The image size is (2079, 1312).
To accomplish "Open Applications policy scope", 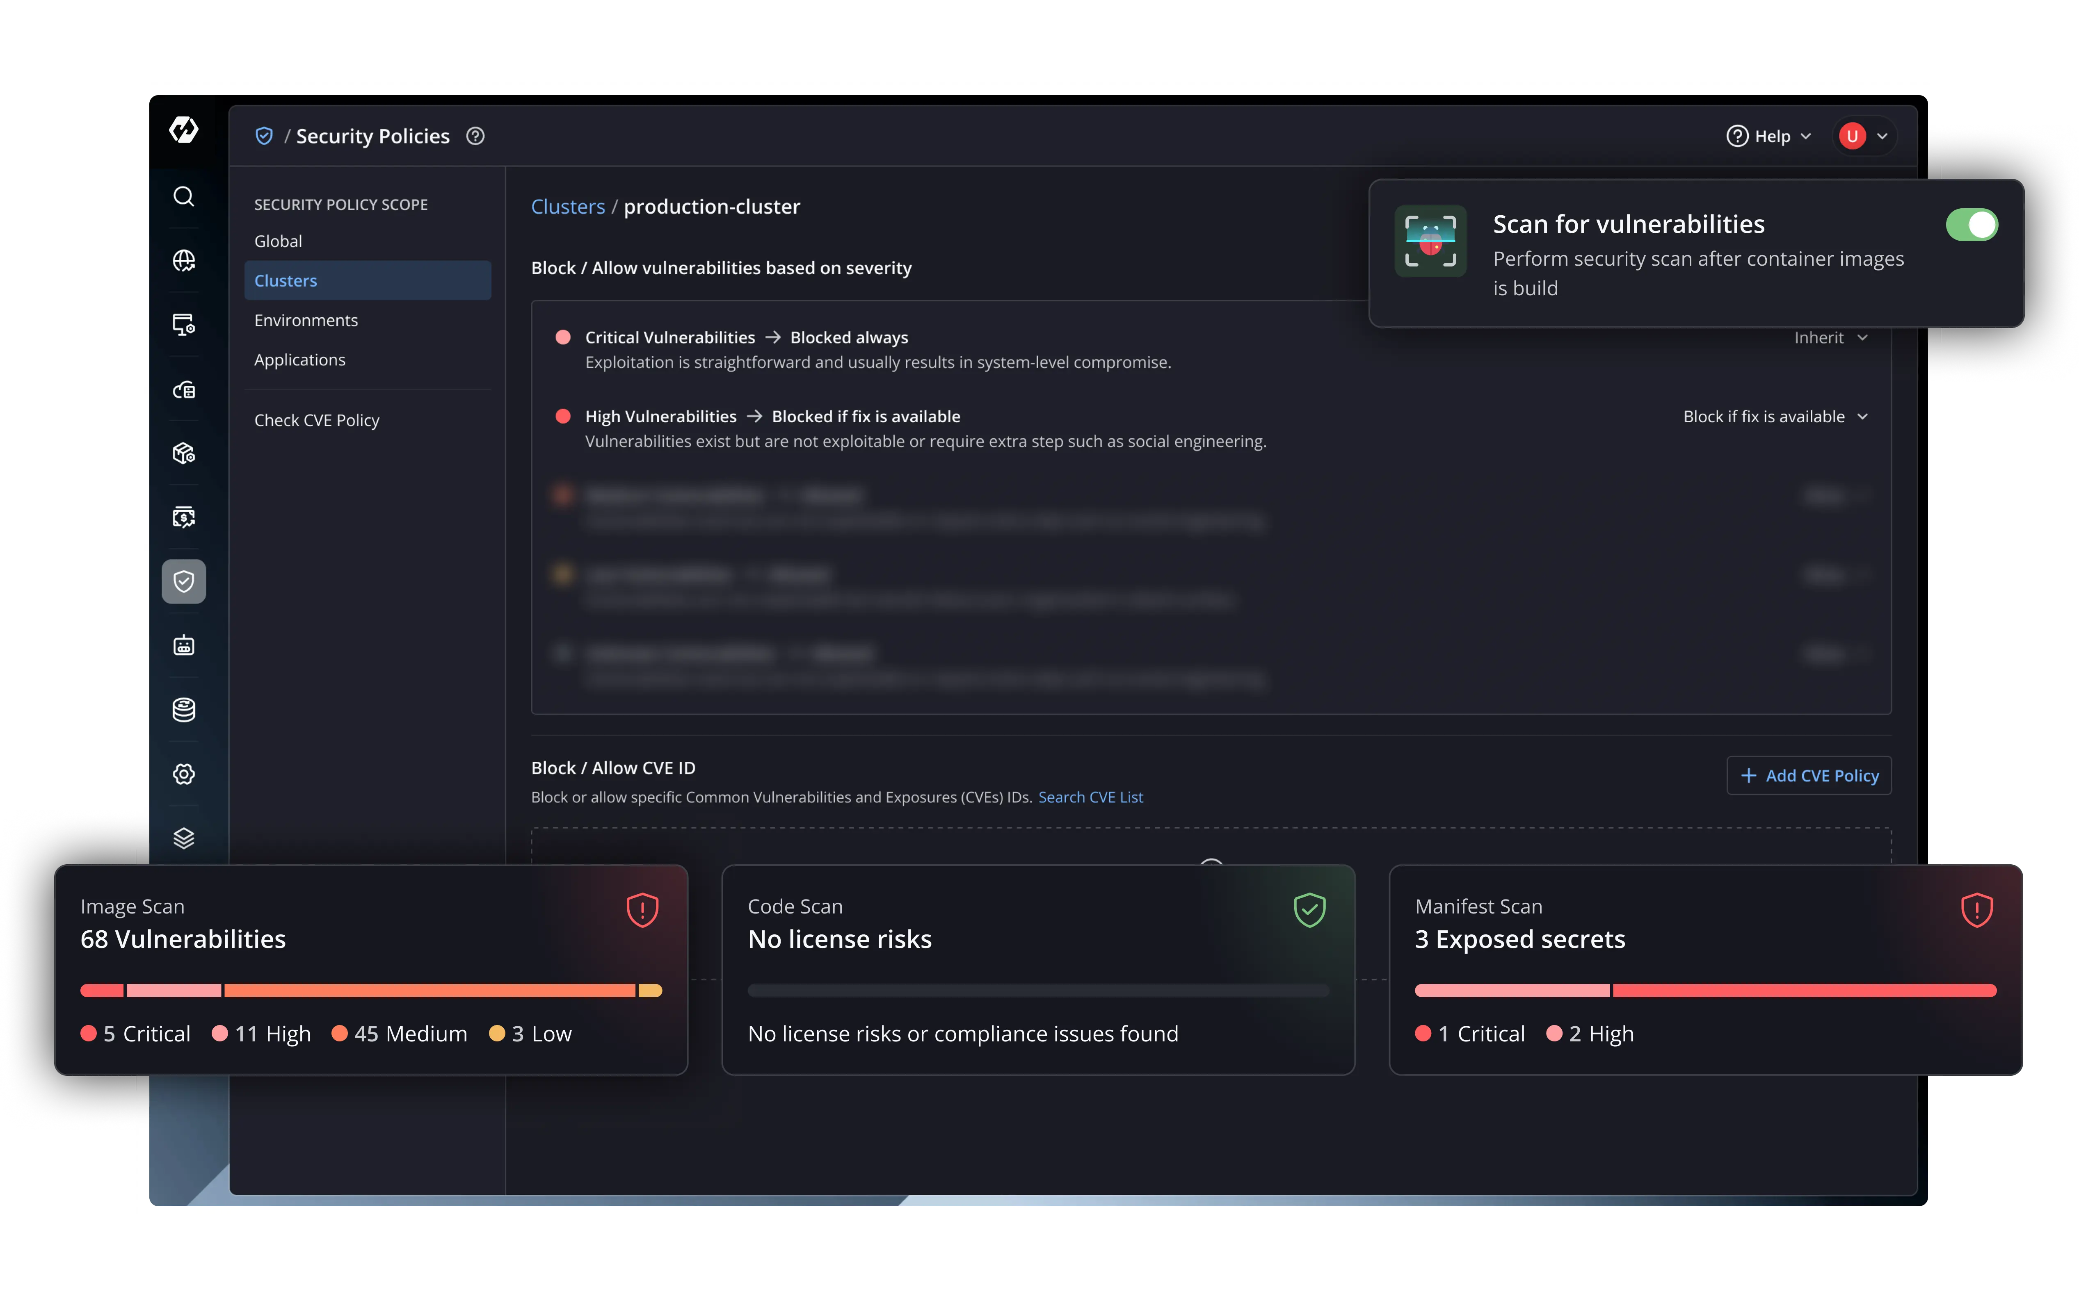I will 299,360.
